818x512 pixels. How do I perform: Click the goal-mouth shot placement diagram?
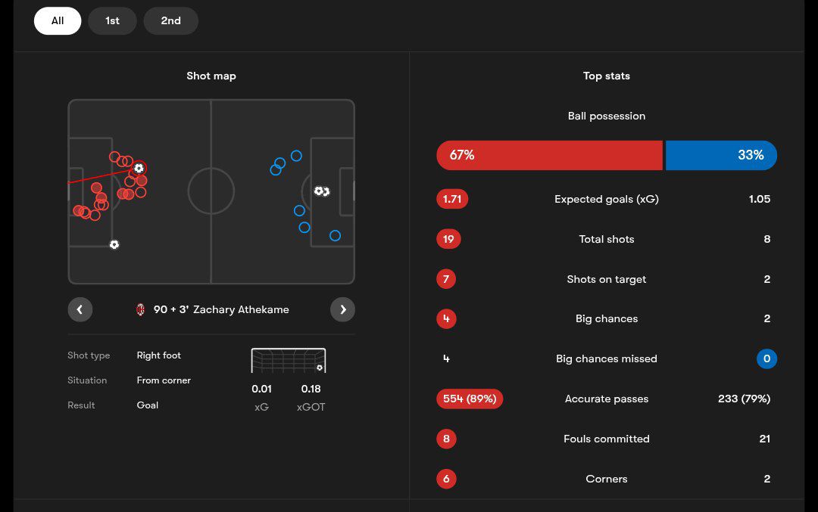288,361
